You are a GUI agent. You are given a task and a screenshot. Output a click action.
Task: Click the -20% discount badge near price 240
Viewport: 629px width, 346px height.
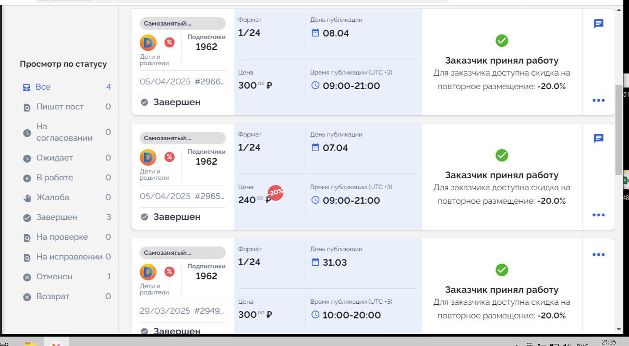[x=275, y=193]
